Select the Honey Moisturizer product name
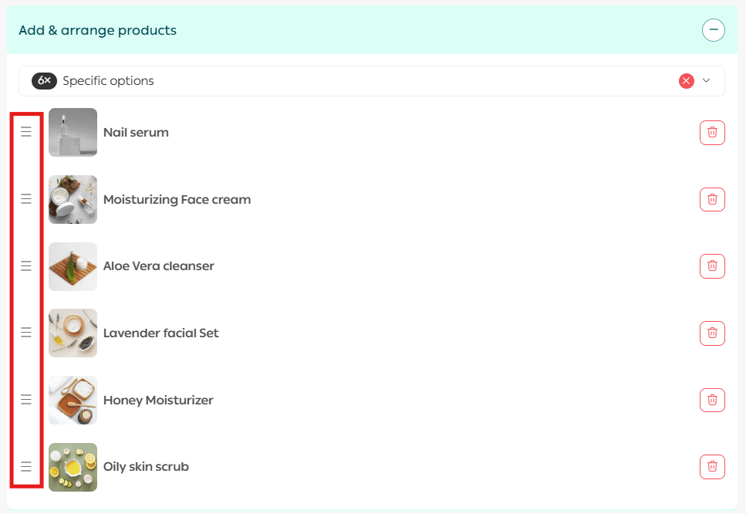The image size is (746, 514). [158, 400]
